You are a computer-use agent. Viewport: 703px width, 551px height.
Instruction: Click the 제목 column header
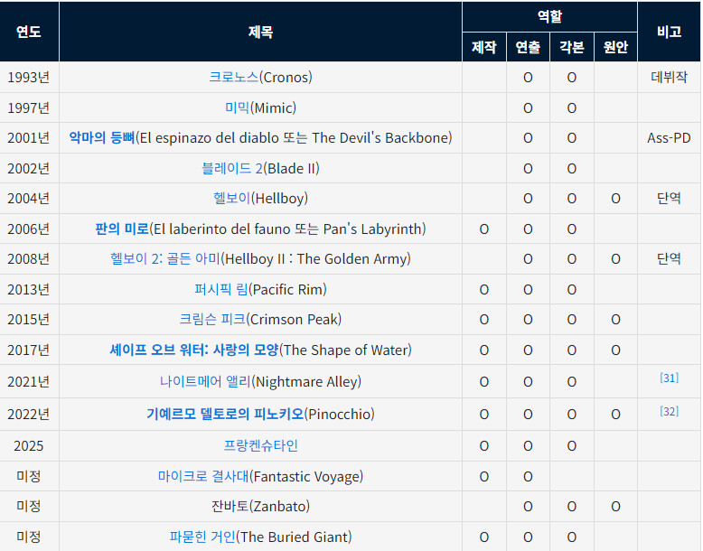pyautogui.click(x=260, y=32)
